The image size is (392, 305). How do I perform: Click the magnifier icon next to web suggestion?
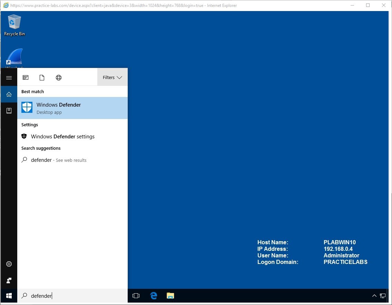click(24, 159)
